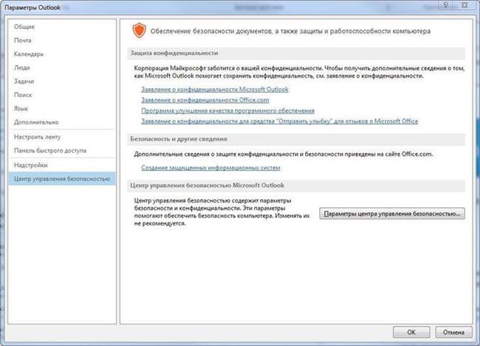Follow Программа улучшения качества программного обеспечения link
Viewport: 480px width, 346px height.
(x=227, y=111)
